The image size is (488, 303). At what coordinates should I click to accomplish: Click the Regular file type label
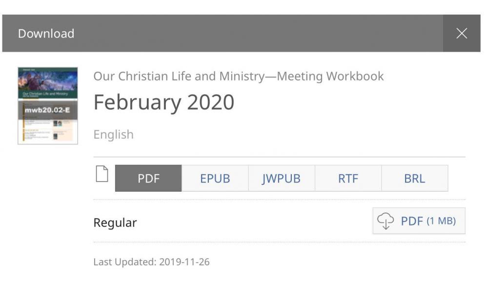click(x=115, y=222)
